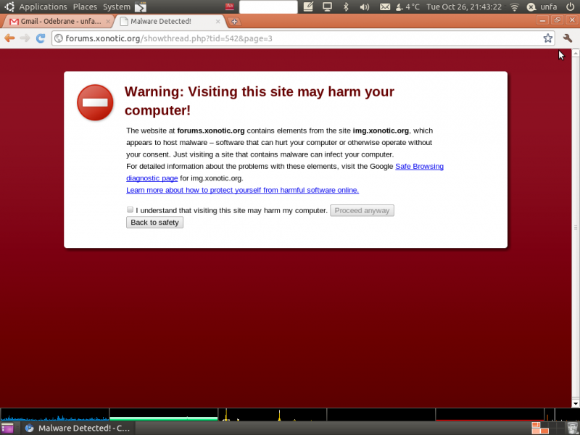The image size is (580, 435).
Task: Click the Back to safety button
Action: point(154,223)
